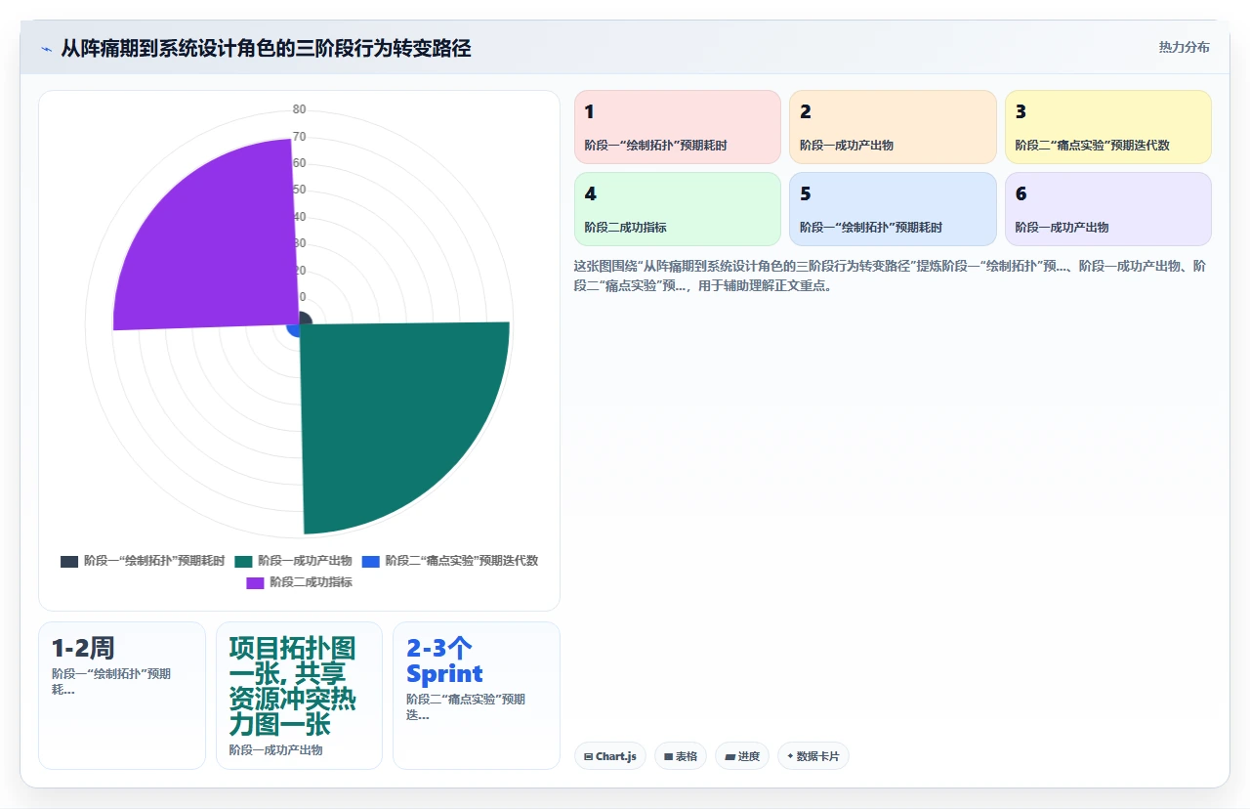The image size is (1250, 809).
Task: Click the 进度 tag chip
Action: tap(742, 756)
